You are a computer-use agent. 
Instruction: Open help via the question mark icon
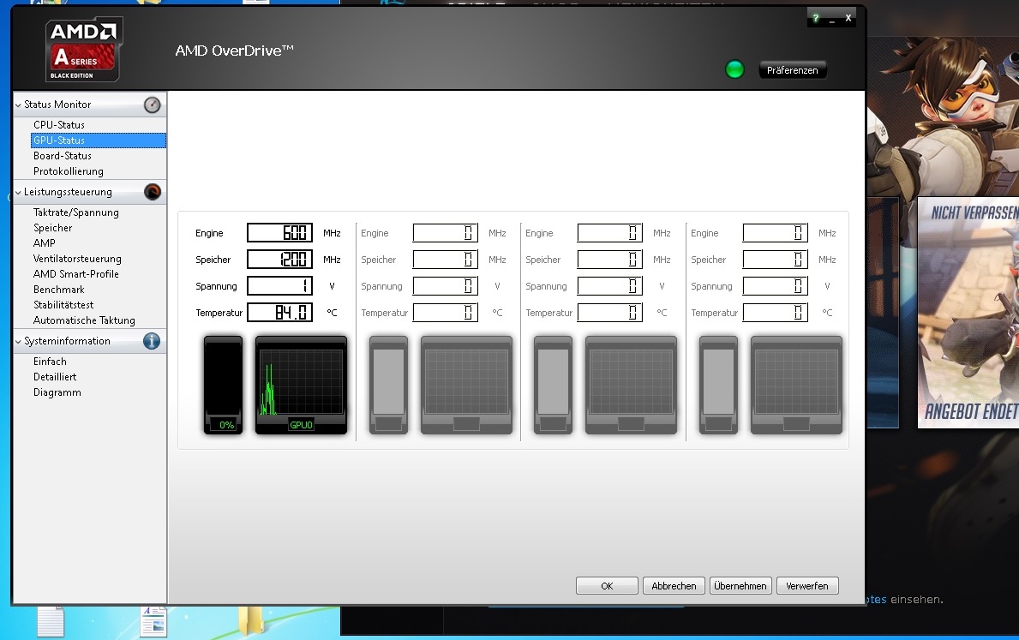[x=816, y=18]
